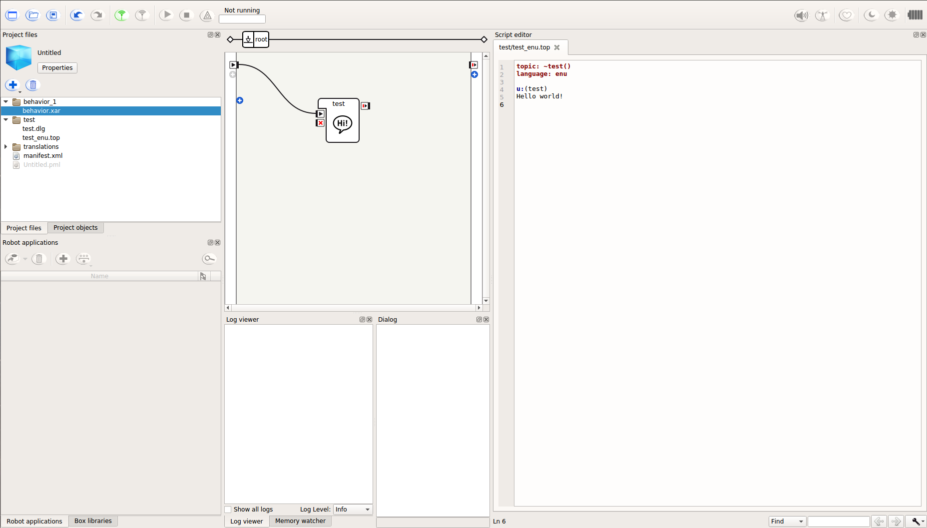Collapse the behavior_1 folder
This screenshot has width=927, height=528.
pos(6,102)
